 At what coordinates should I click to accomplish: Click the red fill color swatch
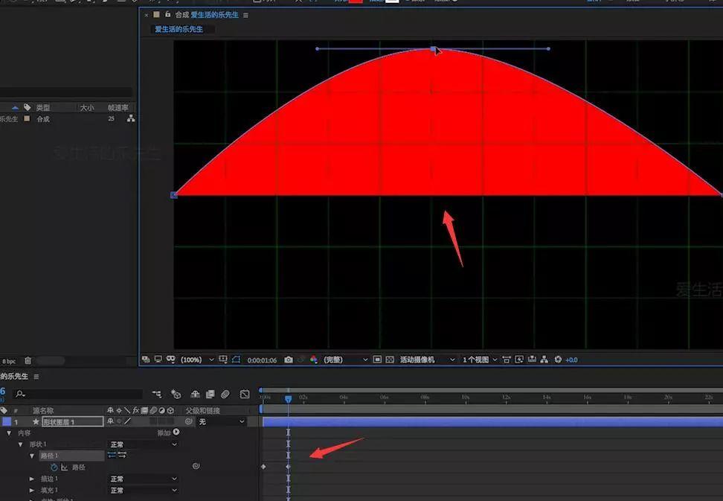pos(356,1)
